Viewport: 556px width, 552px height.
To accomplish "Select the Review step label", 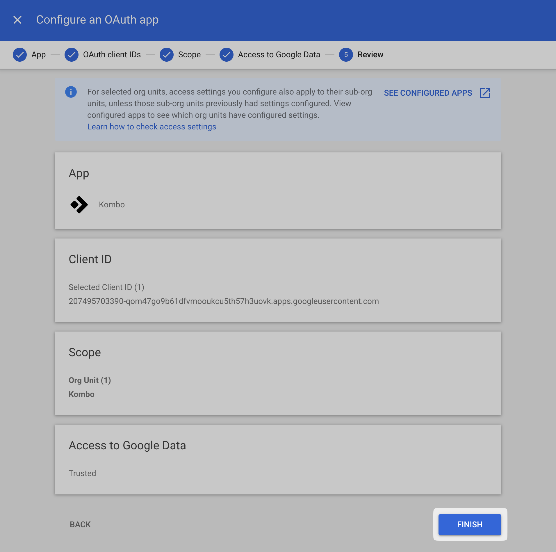I will [370, 55].
